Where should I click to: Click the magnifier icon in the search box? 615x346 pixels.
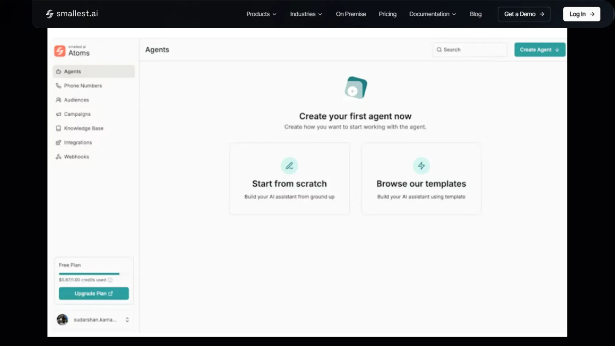(x=439, y=50)
